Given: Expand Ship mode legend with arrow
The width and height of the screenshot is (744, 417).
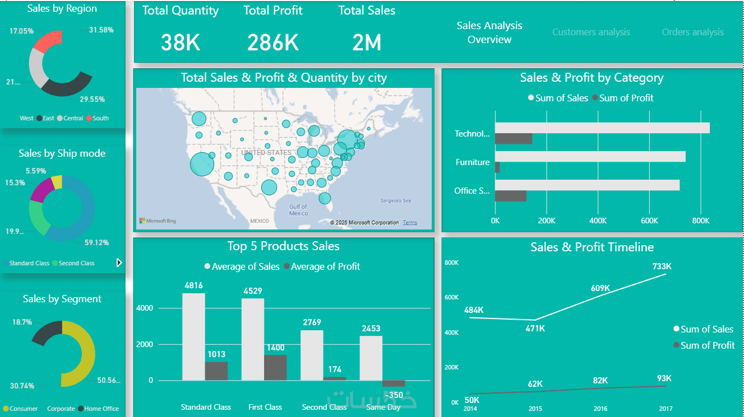Looking at the screenshot, I should coord(119,263).
